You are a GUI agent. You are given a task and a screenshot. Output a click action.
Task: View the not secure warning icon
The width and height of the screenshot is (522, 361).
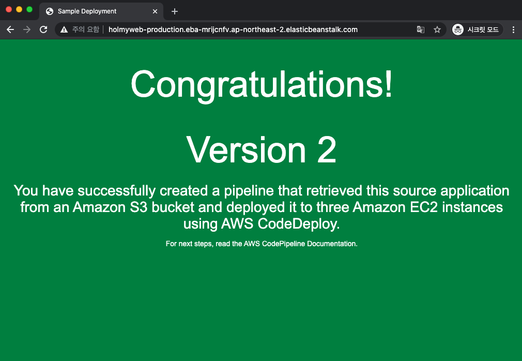64,29
